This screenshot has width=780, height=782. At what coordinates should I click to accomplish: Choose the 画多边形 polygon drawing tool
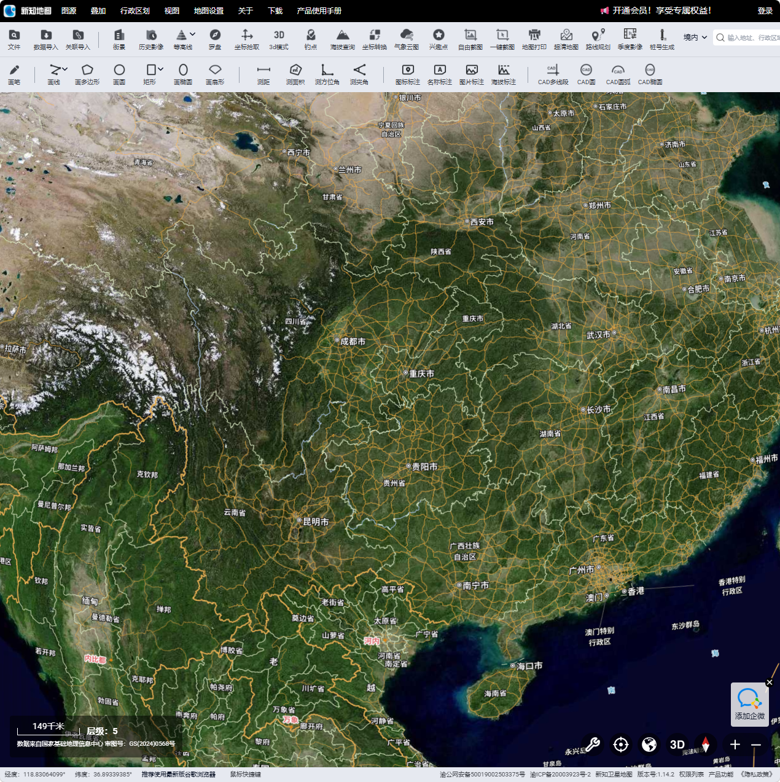click(87, 74)
